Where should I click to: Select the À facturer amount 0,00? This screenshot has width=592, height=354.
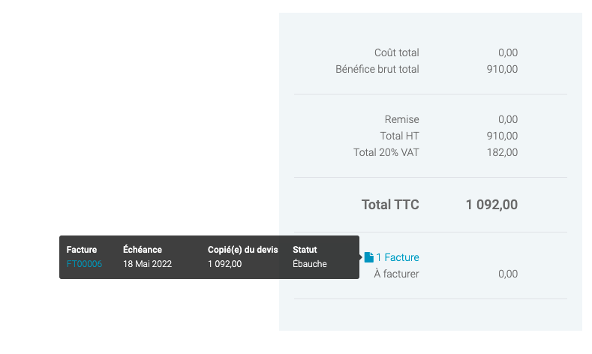pyautogui.click(x=508, y=274)
